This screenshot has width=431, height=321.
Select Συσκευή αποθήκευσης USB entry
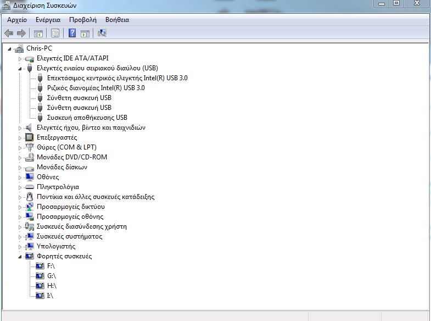click(87, 118)
